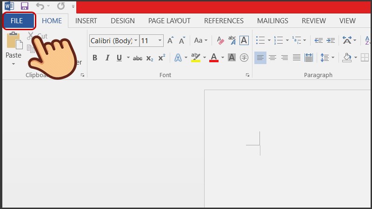Open the Change Case (Aa) dropdown

(200, 41)
